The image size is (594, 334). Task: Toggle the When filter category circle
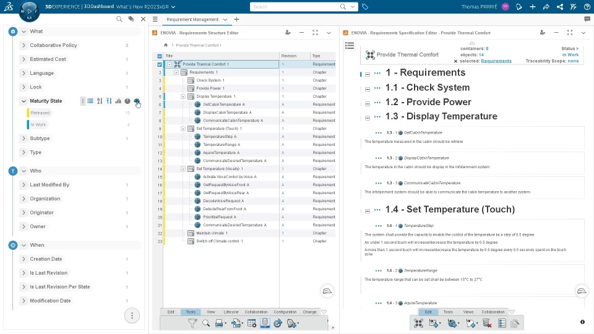point(13,245)
